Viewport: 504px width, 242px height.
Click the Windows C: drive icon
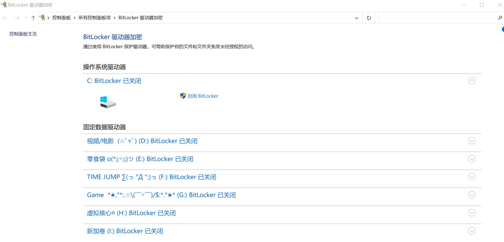pos(107,102)
